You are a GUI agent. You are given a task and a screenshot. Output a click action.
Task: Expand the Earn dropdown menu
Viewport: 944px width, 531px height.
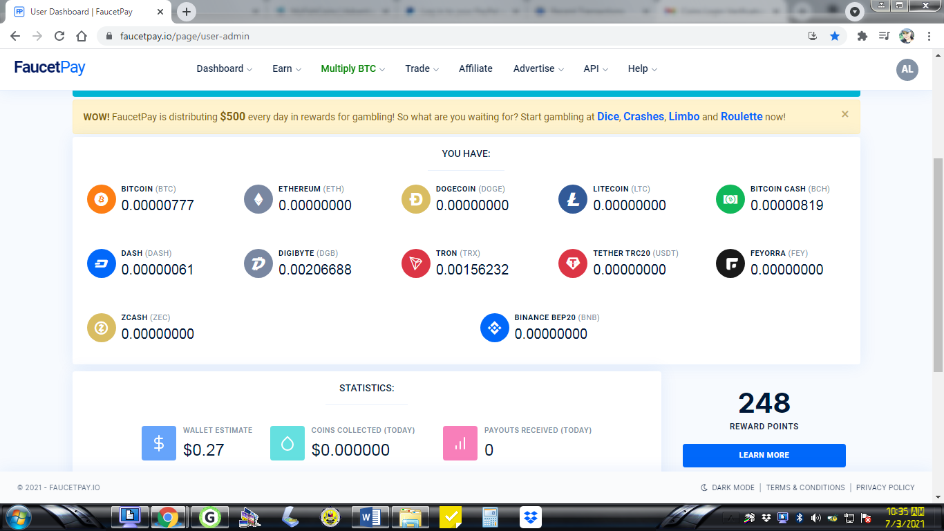[x=287, y=69]
